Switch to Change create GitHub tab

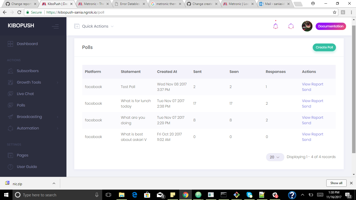(202, 4)
